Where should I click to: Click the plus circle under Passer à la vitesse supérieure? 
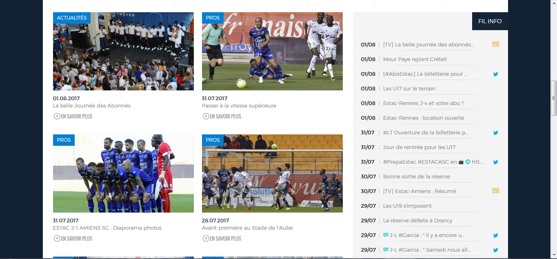pos(206,116)
